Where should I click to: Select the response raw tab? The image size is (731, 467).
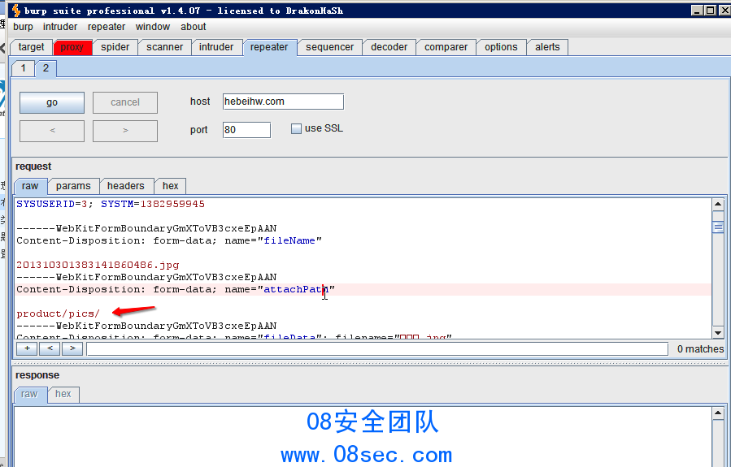point(29,395)
